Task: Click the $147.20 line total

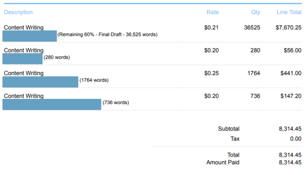Action: 291,96
